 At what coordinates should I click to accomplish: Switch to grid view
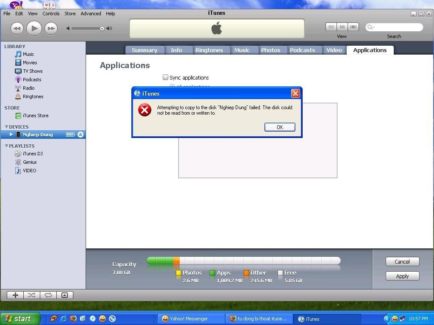(342, 27)
